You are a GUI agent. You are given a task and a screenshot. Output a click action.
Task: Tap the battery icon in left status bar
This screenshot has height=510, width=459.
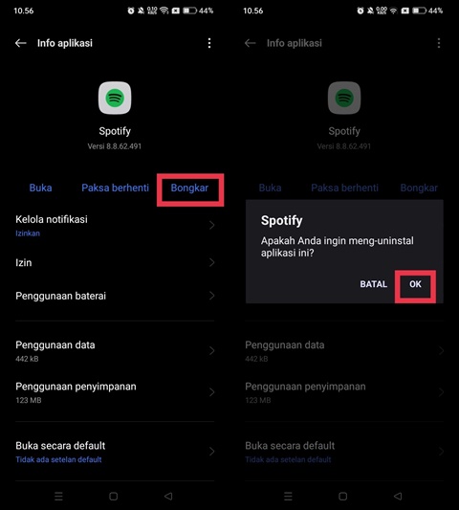click(x=190, y=11)
